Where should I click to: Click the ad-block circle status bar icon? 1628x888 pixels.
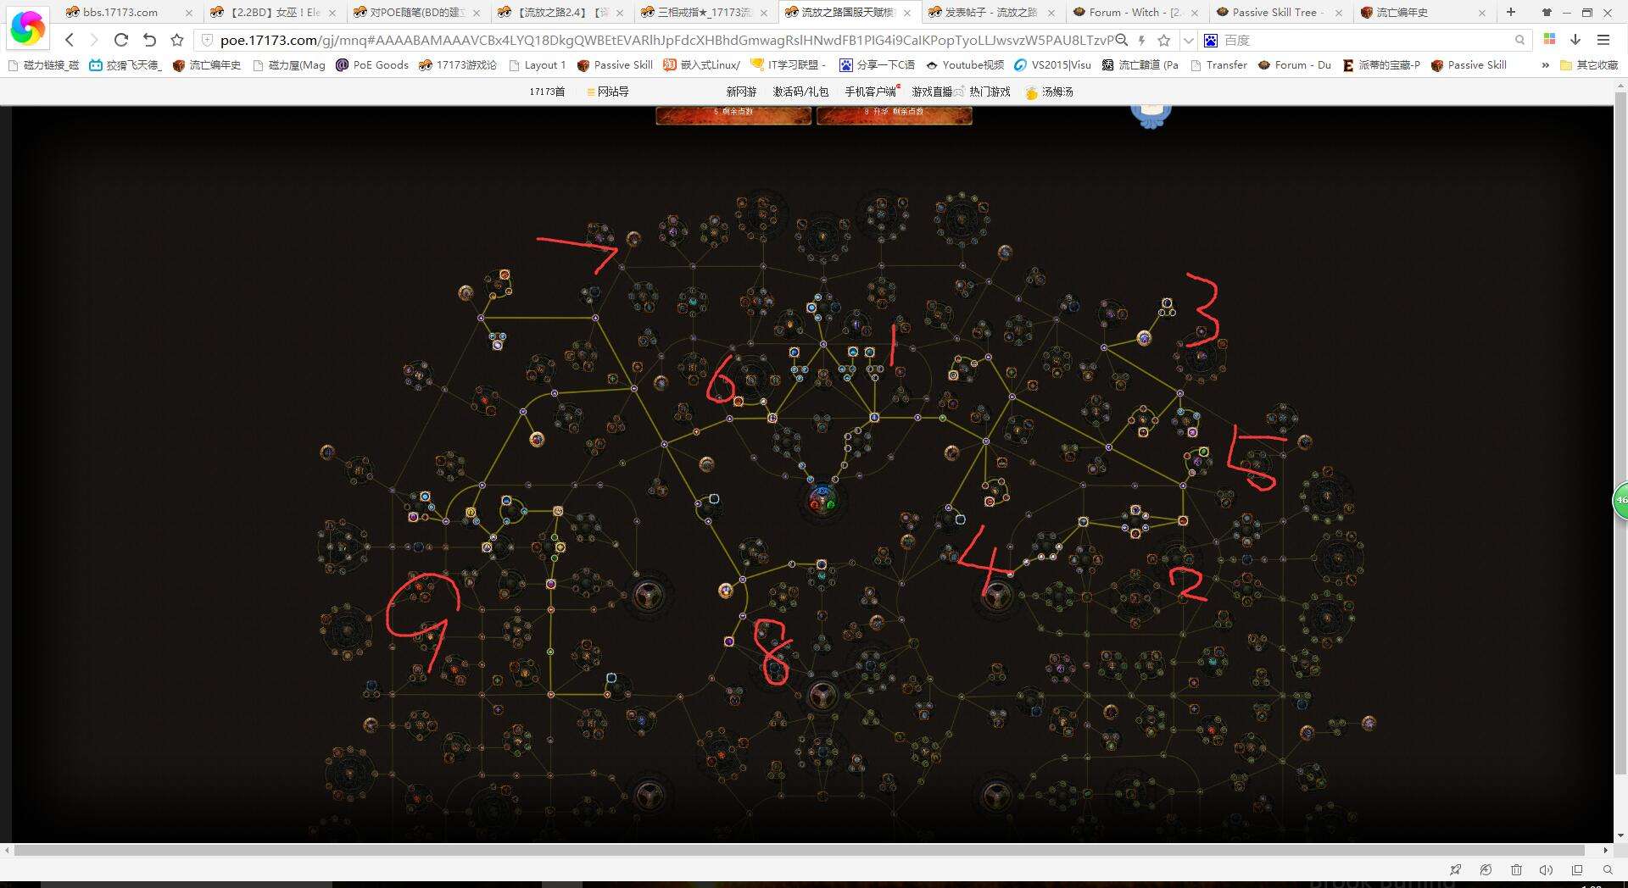click(1486, 870)
